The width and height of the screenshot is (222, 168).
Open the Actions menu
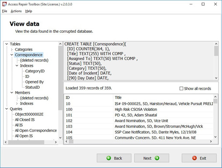(x=16, y=11)
